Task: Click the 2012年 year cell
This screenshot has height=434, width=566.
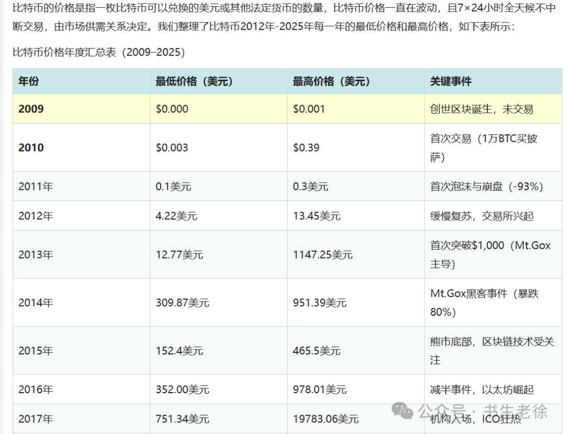Action: click(82, 216)
